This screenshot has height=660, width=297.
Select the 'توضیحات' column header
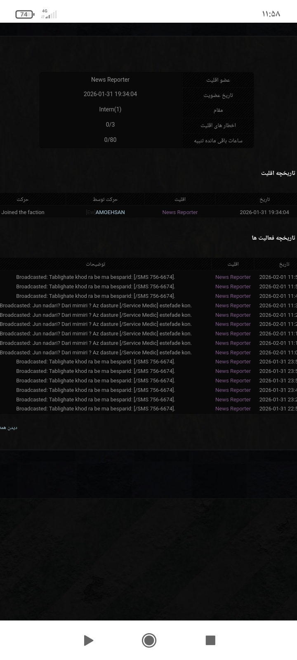pos(95,264)
